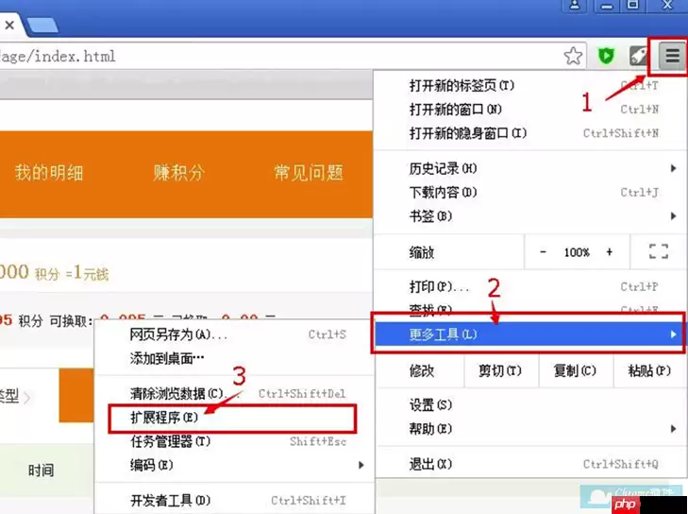Select 添加到桌面 in the submenu

click(234, 358)
